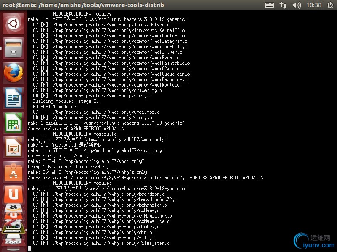Launch Firefox web browser

[x=13, y=73]
